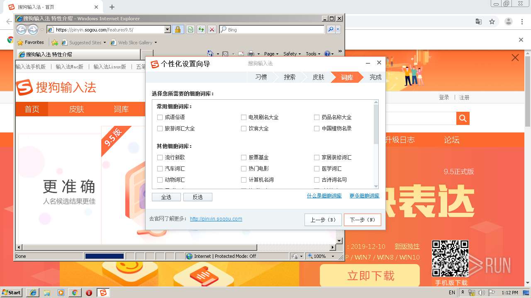
Task: Click the Compatibility View icon in IE
Action: pos(190,29)
